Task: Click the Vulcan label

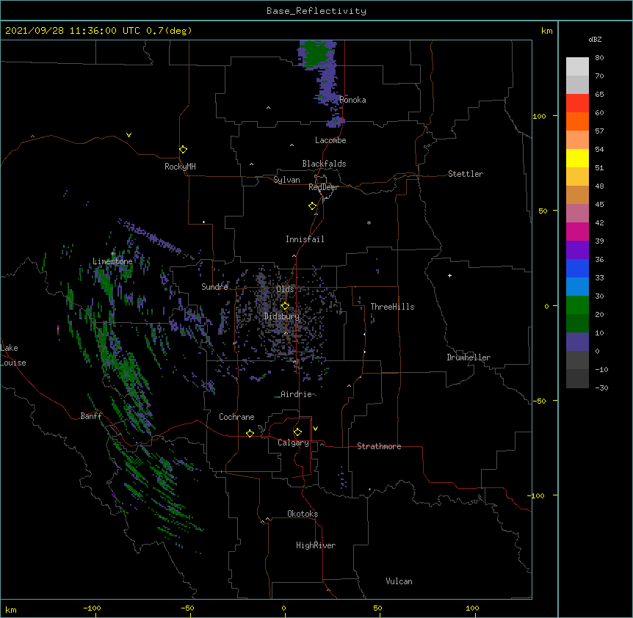Action: pyautogui.click(x=399, y=581)
